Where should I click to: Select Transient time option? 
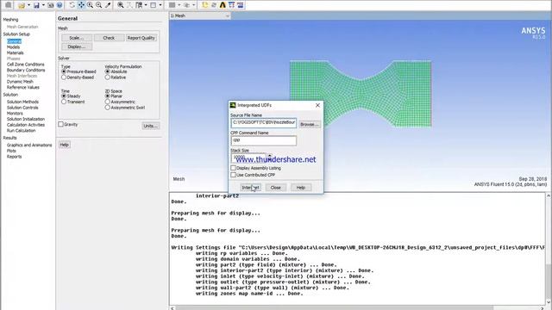coord(64,102)
